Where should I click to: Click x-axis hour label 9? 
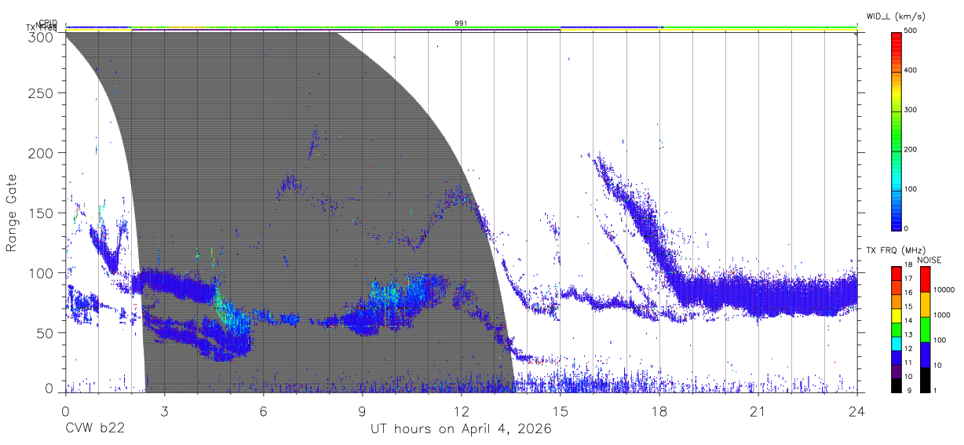click(x=362, y=412)
